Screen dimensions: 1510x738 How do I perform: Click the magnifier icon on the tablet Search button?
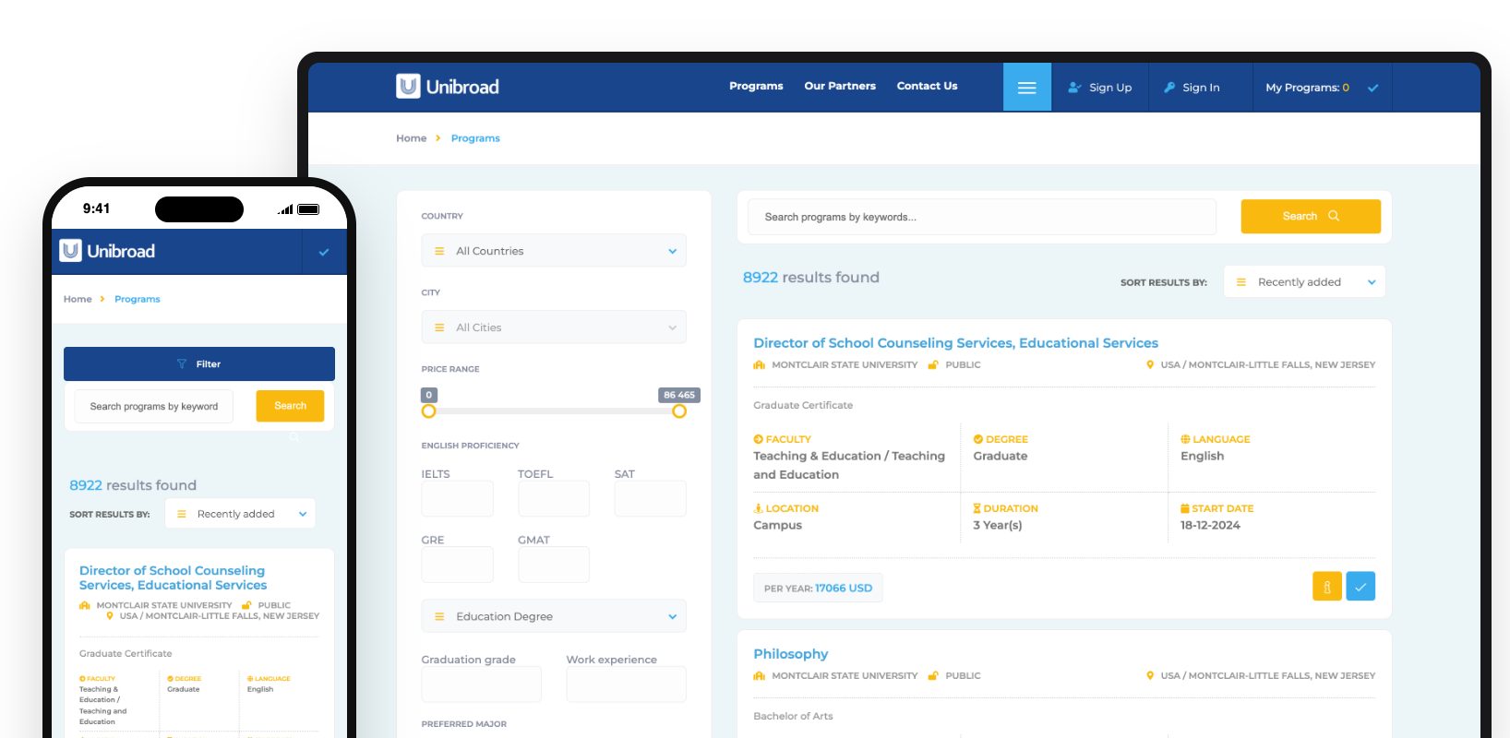(x=1334, y=216)
